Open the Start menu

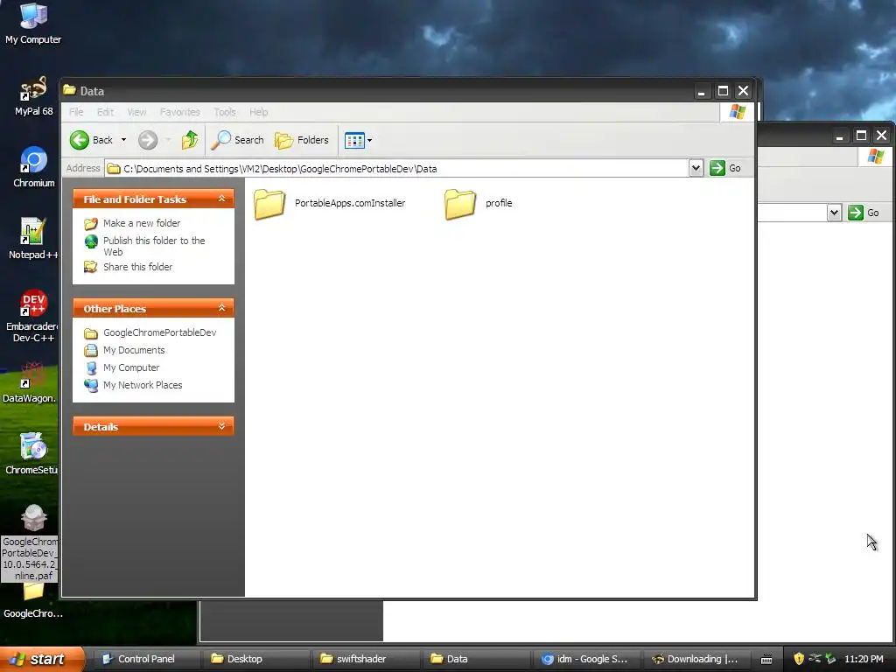[x=41, y=659]
